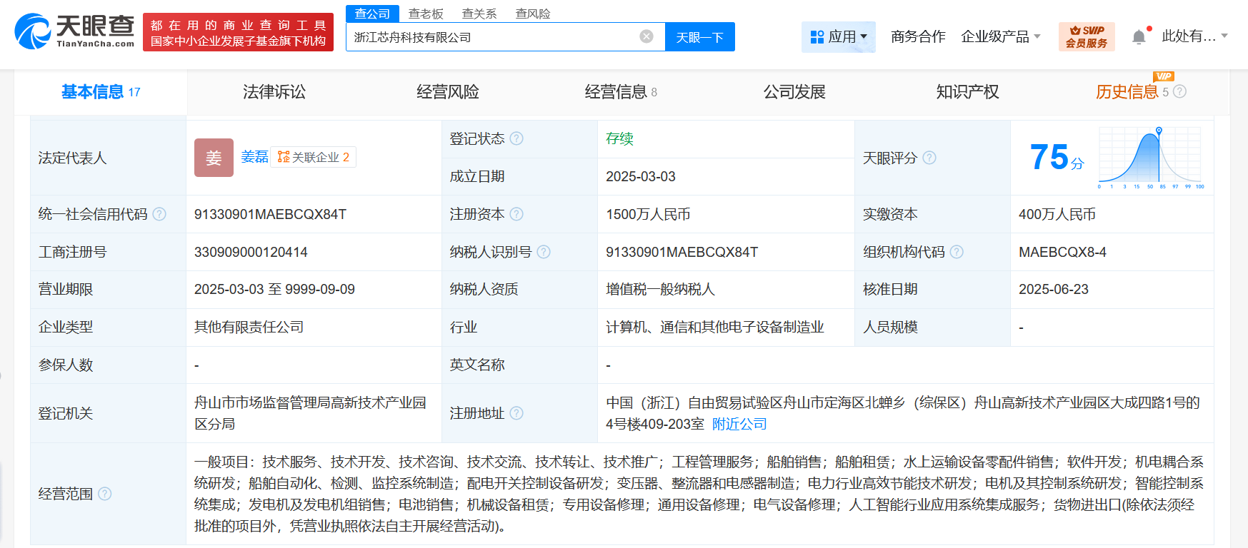The height and width of the screenshot is (548, 1248).
Task: Click the red 国家中小企业发展子基金 banner
Action: point(238,32)
